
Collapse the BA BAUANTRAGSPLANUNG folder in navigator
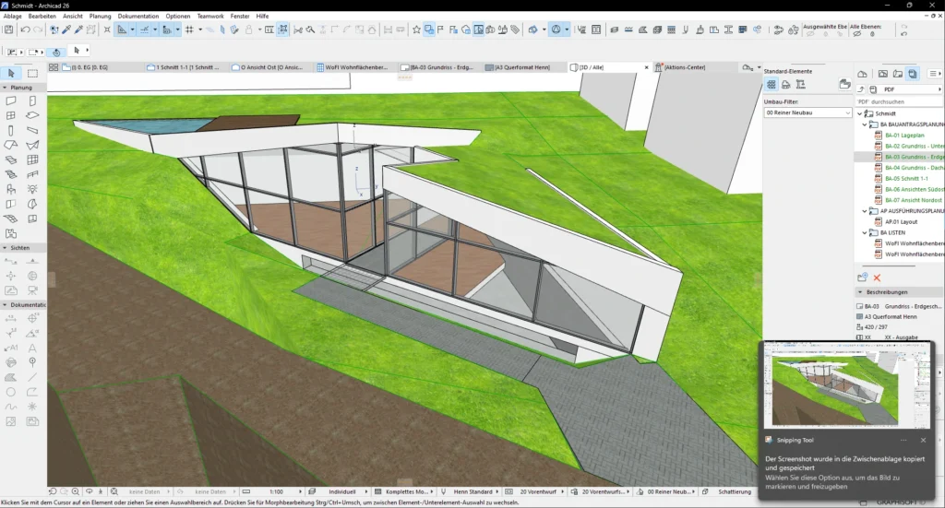click(865, 124)
